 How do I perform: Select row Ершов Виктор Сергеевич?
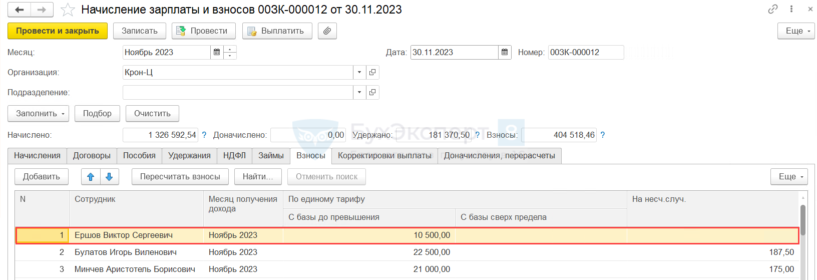click(x=407, y=235)
